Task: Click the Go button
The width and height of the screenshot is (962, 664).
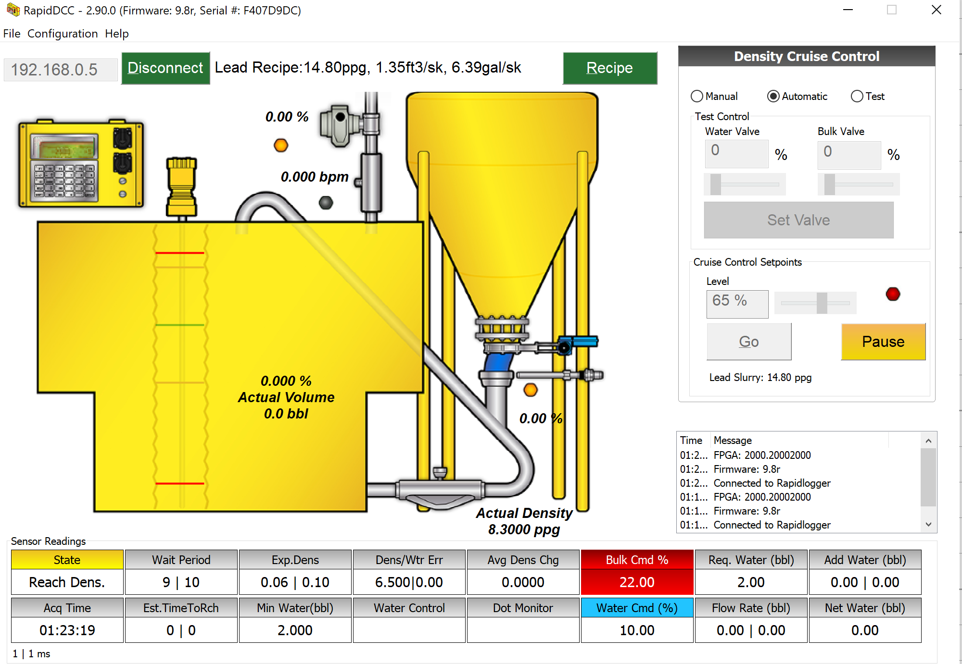Action: [748, 342]
